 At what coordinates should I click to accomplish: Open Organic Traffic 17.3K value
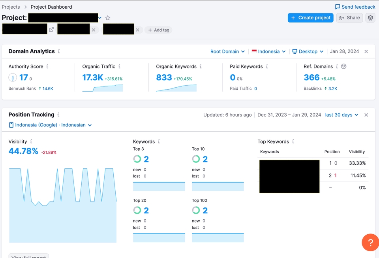92,77
